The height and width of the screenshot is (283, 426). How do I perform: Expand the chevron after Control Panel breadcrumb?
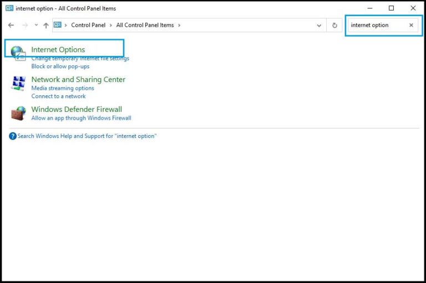[x=111, y=25]
